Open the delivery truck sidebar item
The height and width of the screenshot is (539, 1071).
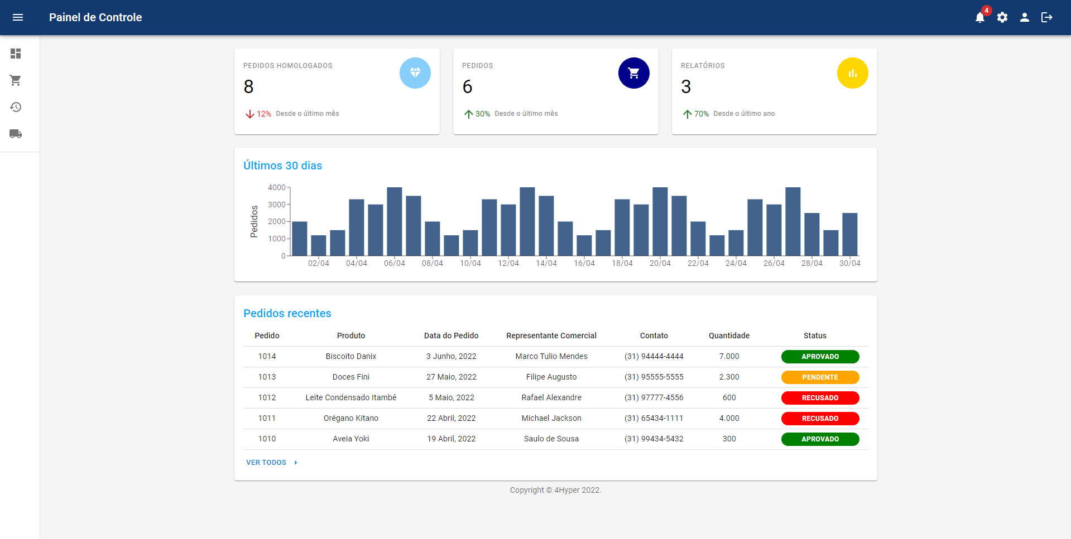pos(16,134)
